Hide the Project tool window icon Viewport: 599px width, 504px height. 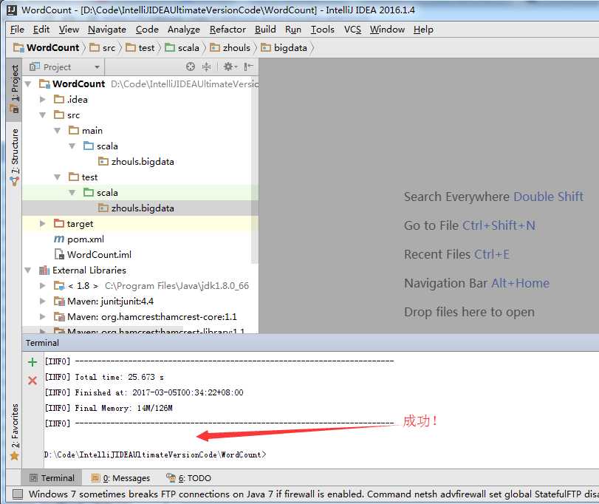(248, 67)
